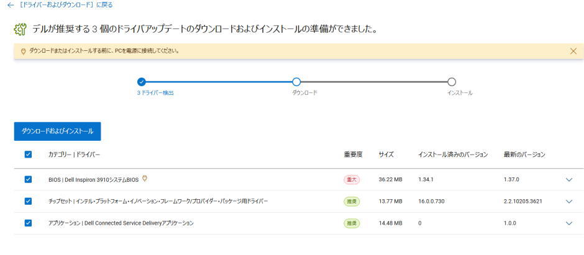Screen dimensions: 584x255
Task: Click the lightbulb icon in yellow notice
Action: 24,51
